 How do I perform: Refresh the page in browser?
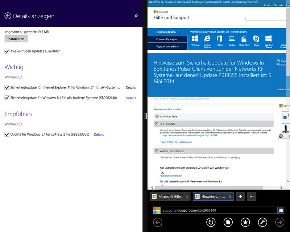[211, 222]
